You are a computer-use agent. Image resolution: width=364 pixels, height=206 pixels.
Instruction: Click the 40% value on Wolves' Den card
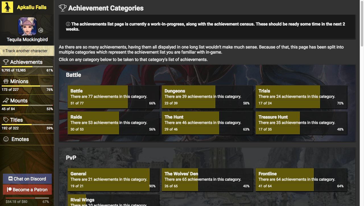(246, 186)
